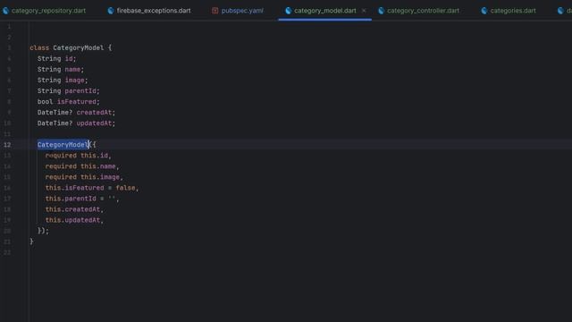The width and height of the screenshot is (572, 322).
Task: Click 'this.updatedAt,' parameter
Action: 74,220
